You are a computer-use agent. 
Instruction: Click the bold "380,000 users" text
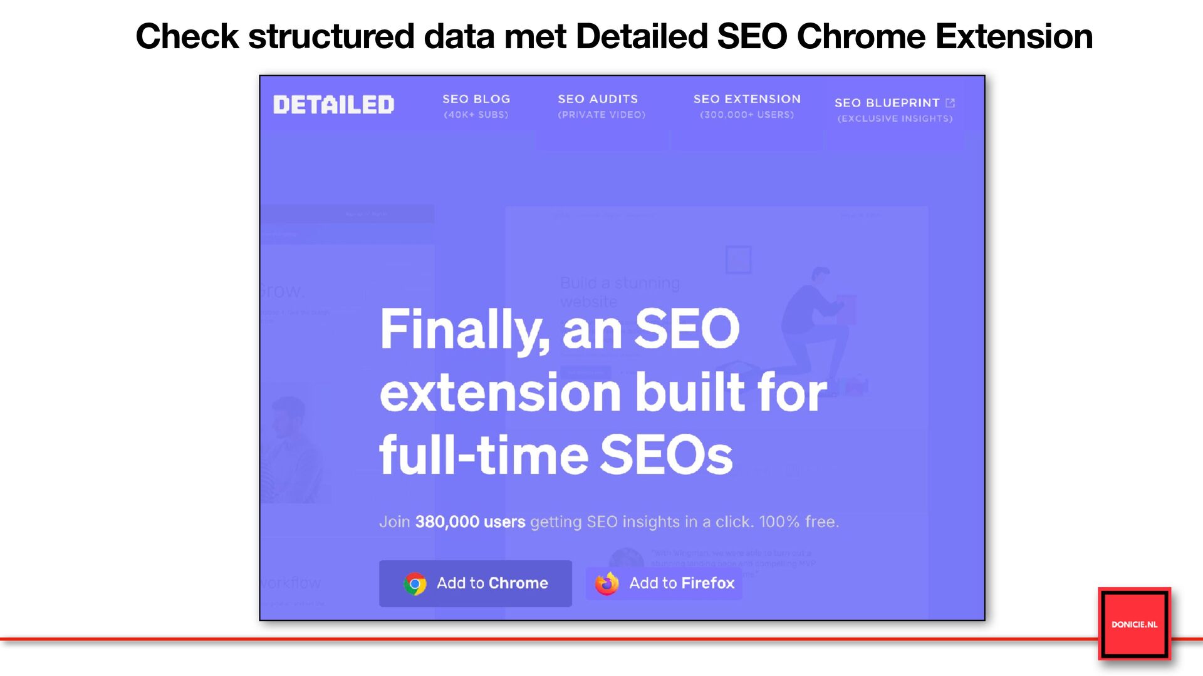pos(470,522)
